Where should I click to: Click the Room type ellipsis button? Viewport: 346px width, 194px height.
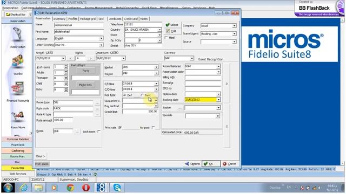tap(97, 103)
